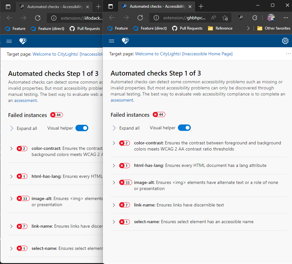
Task: Expand link-name rule in the left window
Action: (11, 226)
